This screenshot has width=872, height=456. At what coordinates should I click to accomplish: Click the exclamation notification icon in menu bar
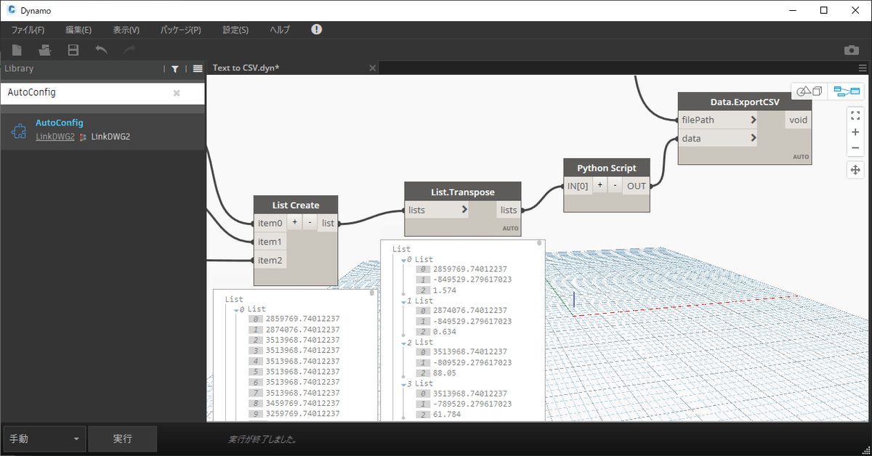[x=316, y=30]
